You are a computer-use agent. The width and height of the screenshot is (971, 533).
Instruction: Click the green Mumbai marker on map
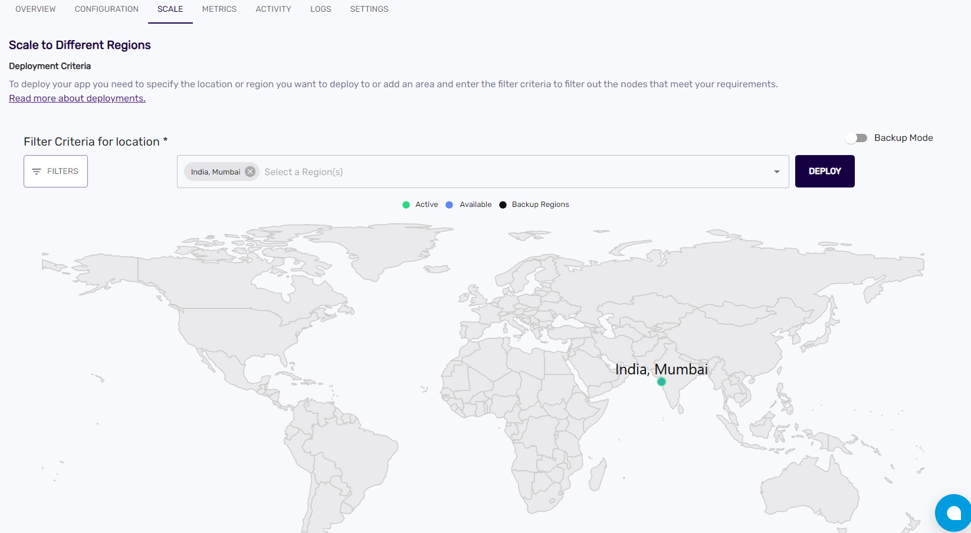pos(661,382)
